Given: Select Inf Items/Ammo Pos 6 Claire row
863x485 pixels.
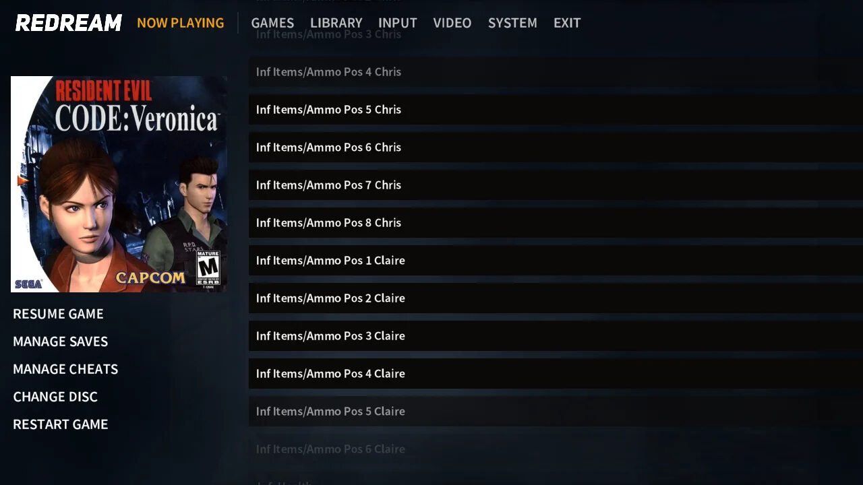Looking at the screenshot, I should click(x=556, y=449).
